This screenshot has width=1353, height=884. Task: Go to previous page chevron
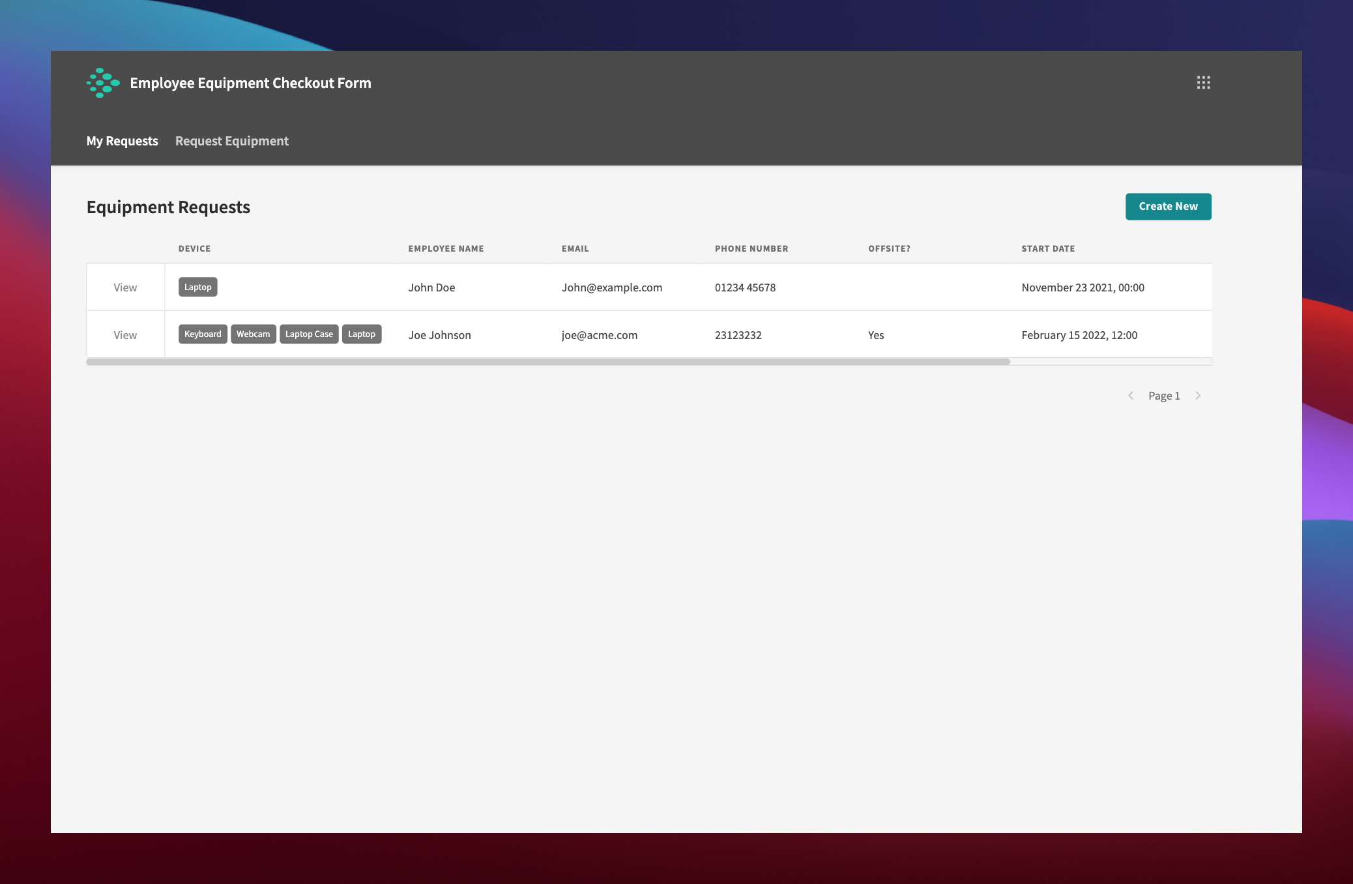click(1131, 396)
